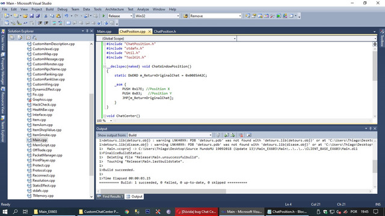The height and width of the screenshot is (216, 385).
Task: Click the Increase Indent icon
Action: (x=46, y=23)
